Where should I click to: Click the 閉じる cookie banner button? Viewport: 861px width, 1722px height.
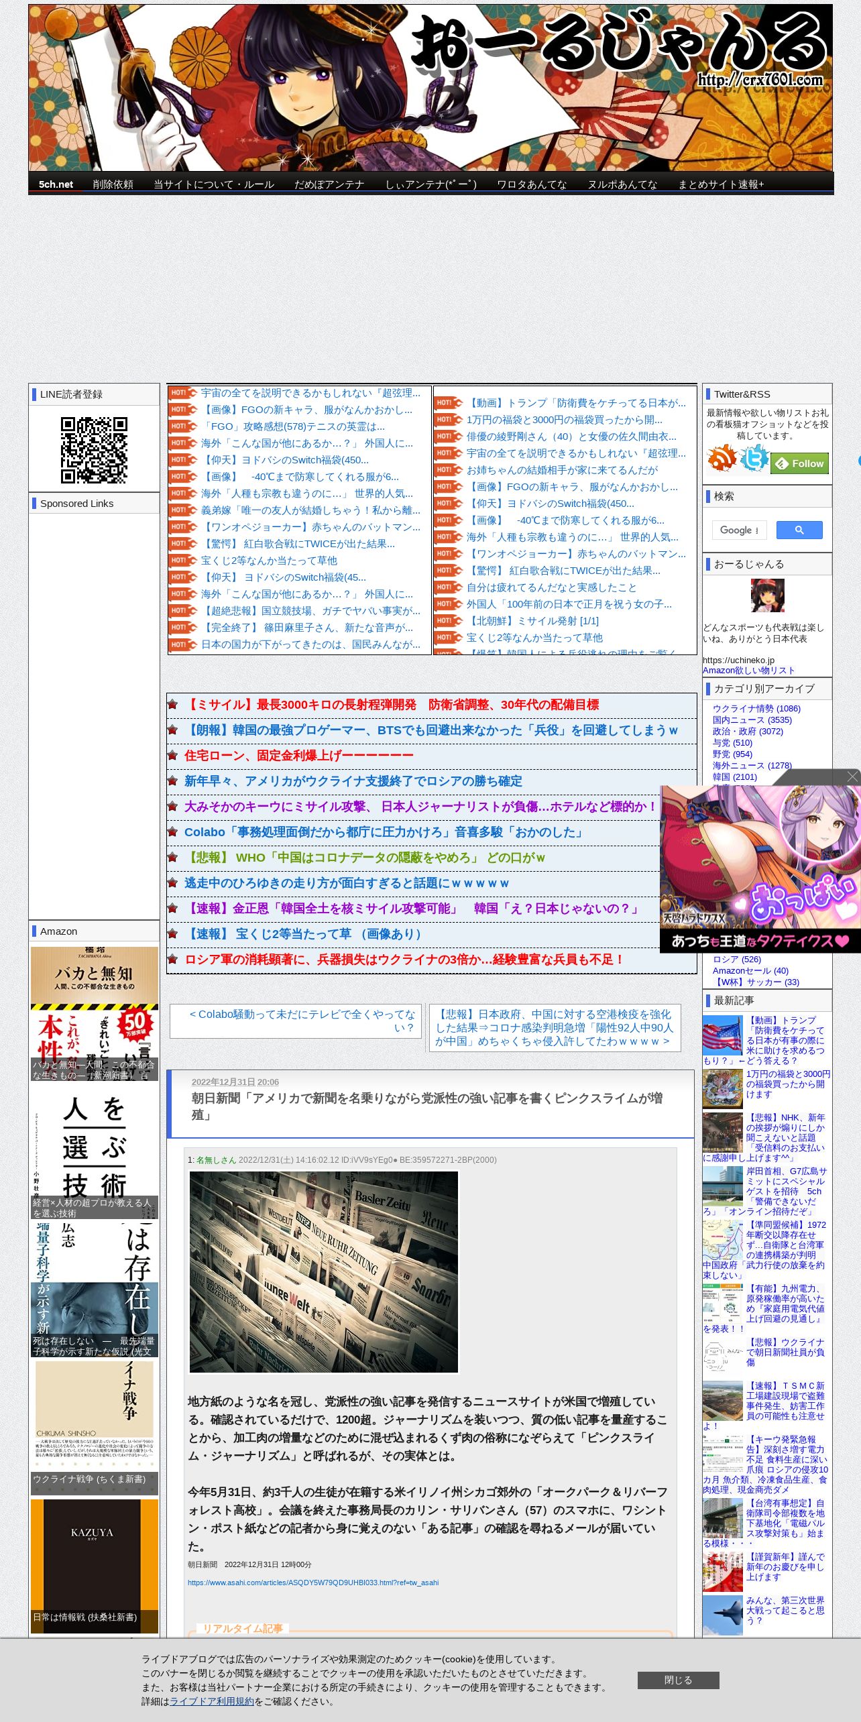pyautogui.click(x=678, y=1680)
